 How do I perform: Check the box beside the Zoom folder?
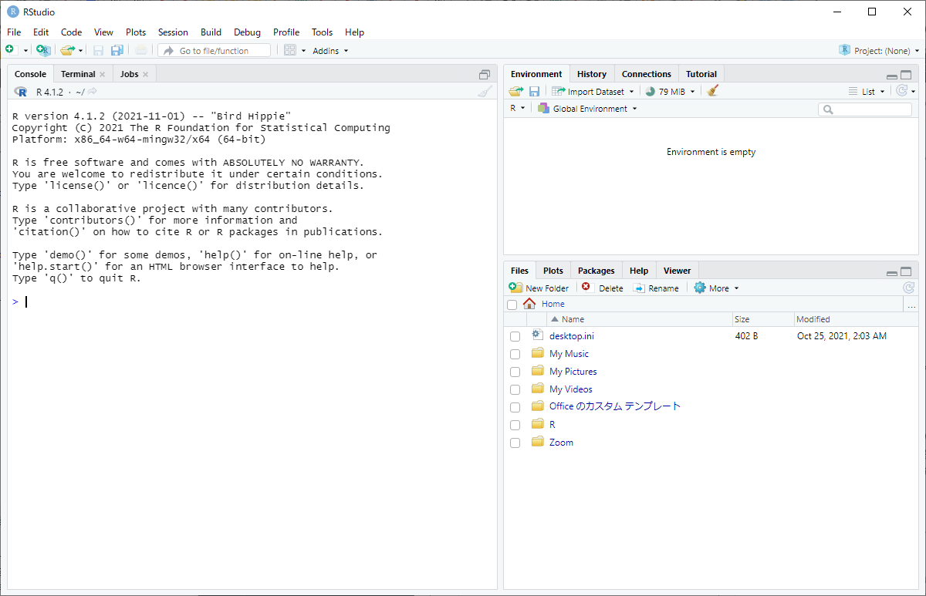515,443
